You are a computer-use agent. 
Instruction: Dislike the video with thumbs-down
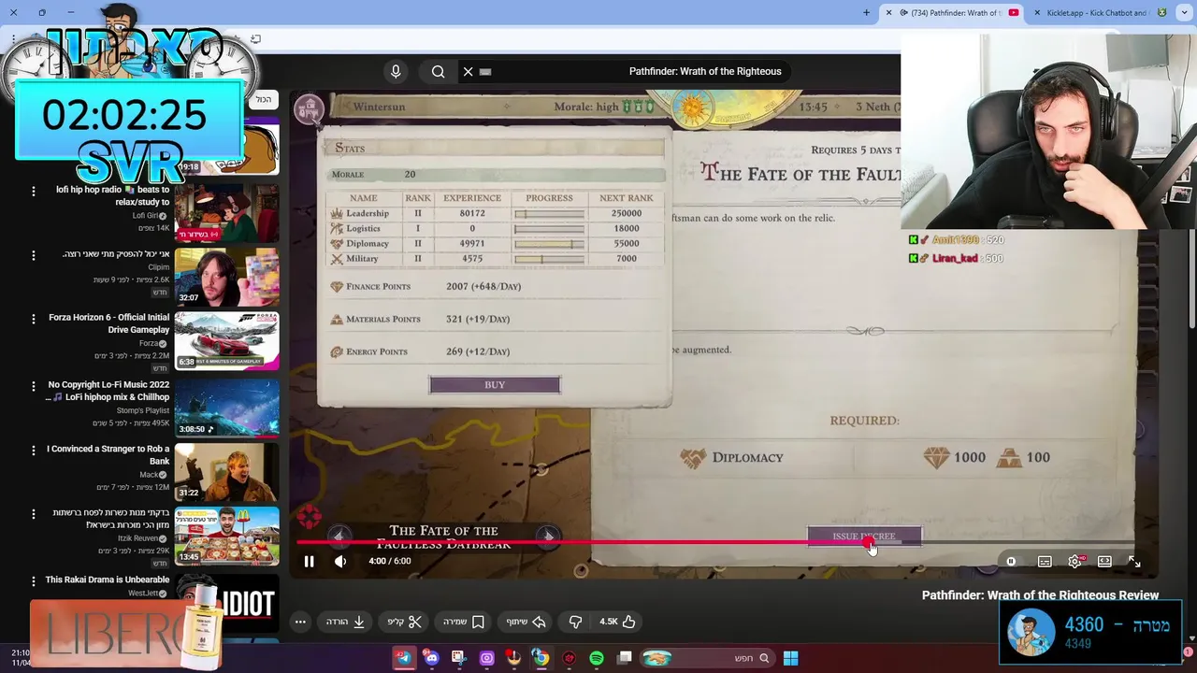point(576,622)
